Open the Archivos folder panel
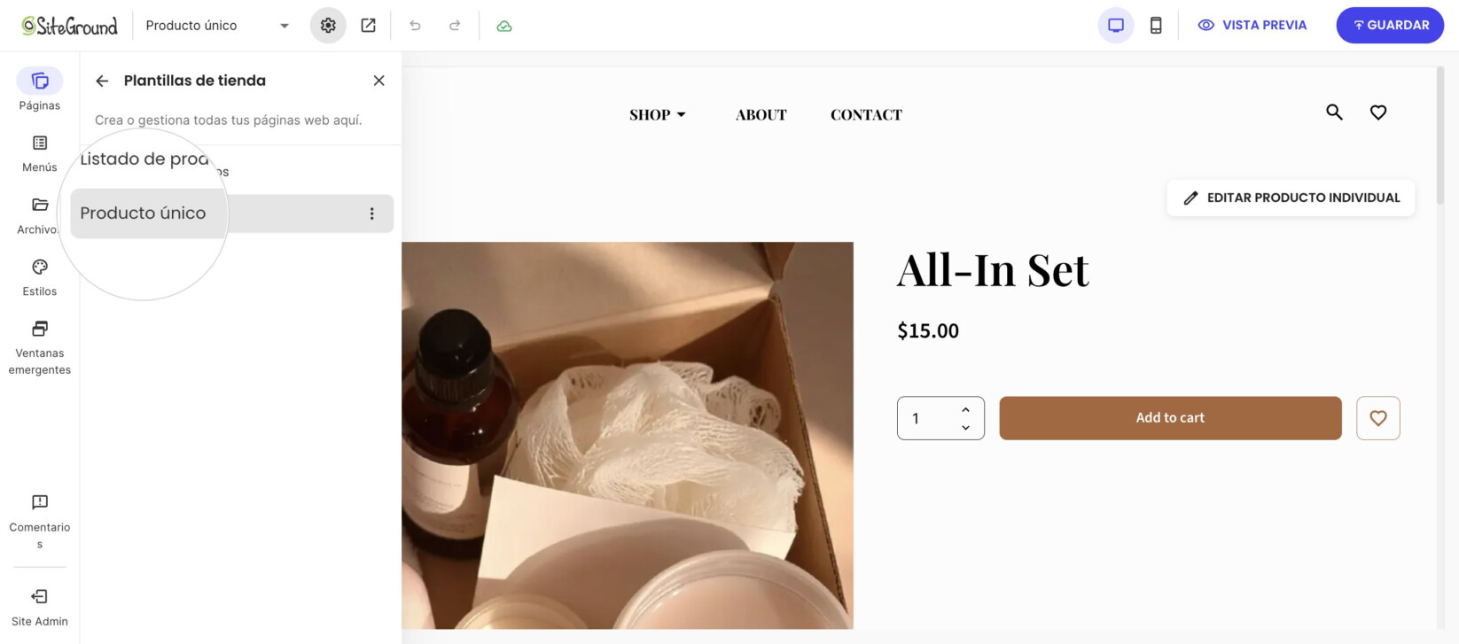1459x644 pixels. pyautogui.click(x=40, y=216)
